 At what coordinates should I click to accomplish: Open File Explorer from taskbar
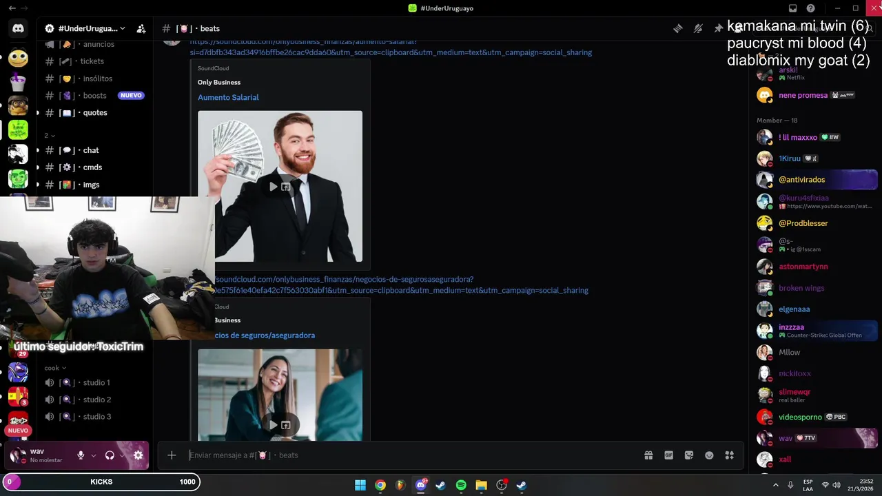pyautogui.click(x=481, y=485)
